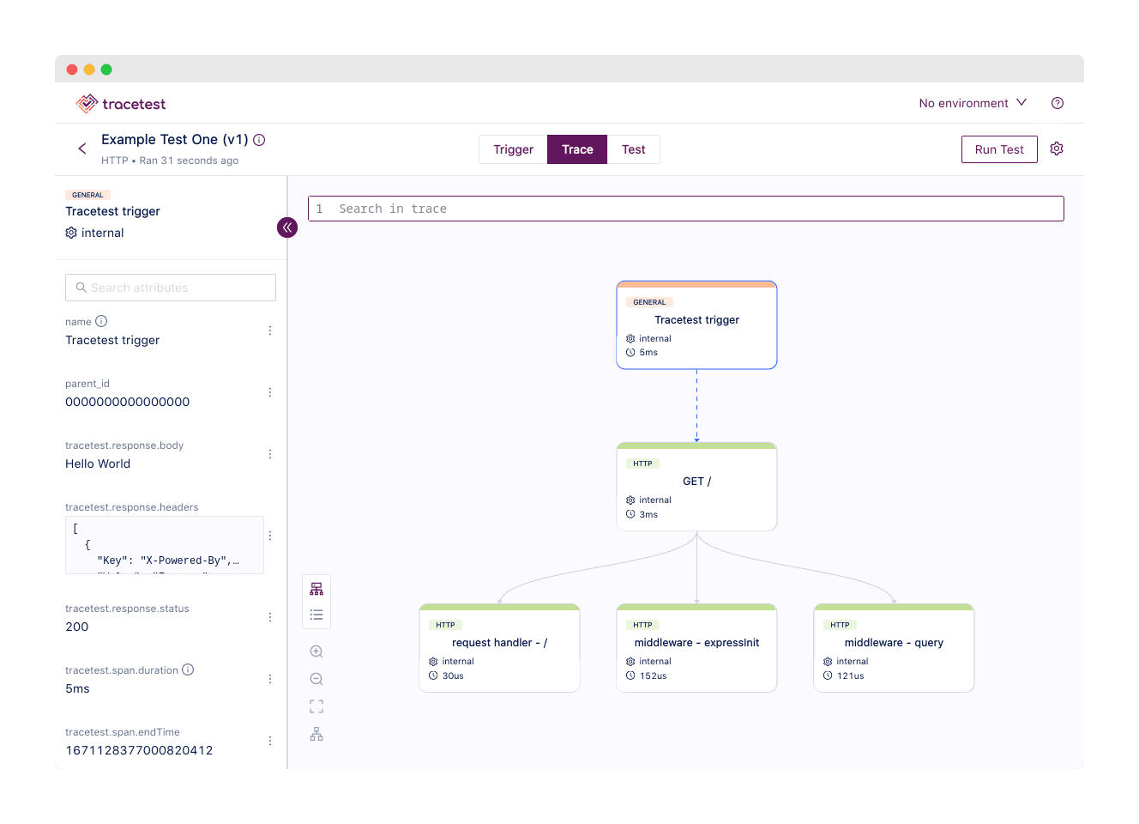Select the middleware - query span node
1139x824 pixels.
894,648
